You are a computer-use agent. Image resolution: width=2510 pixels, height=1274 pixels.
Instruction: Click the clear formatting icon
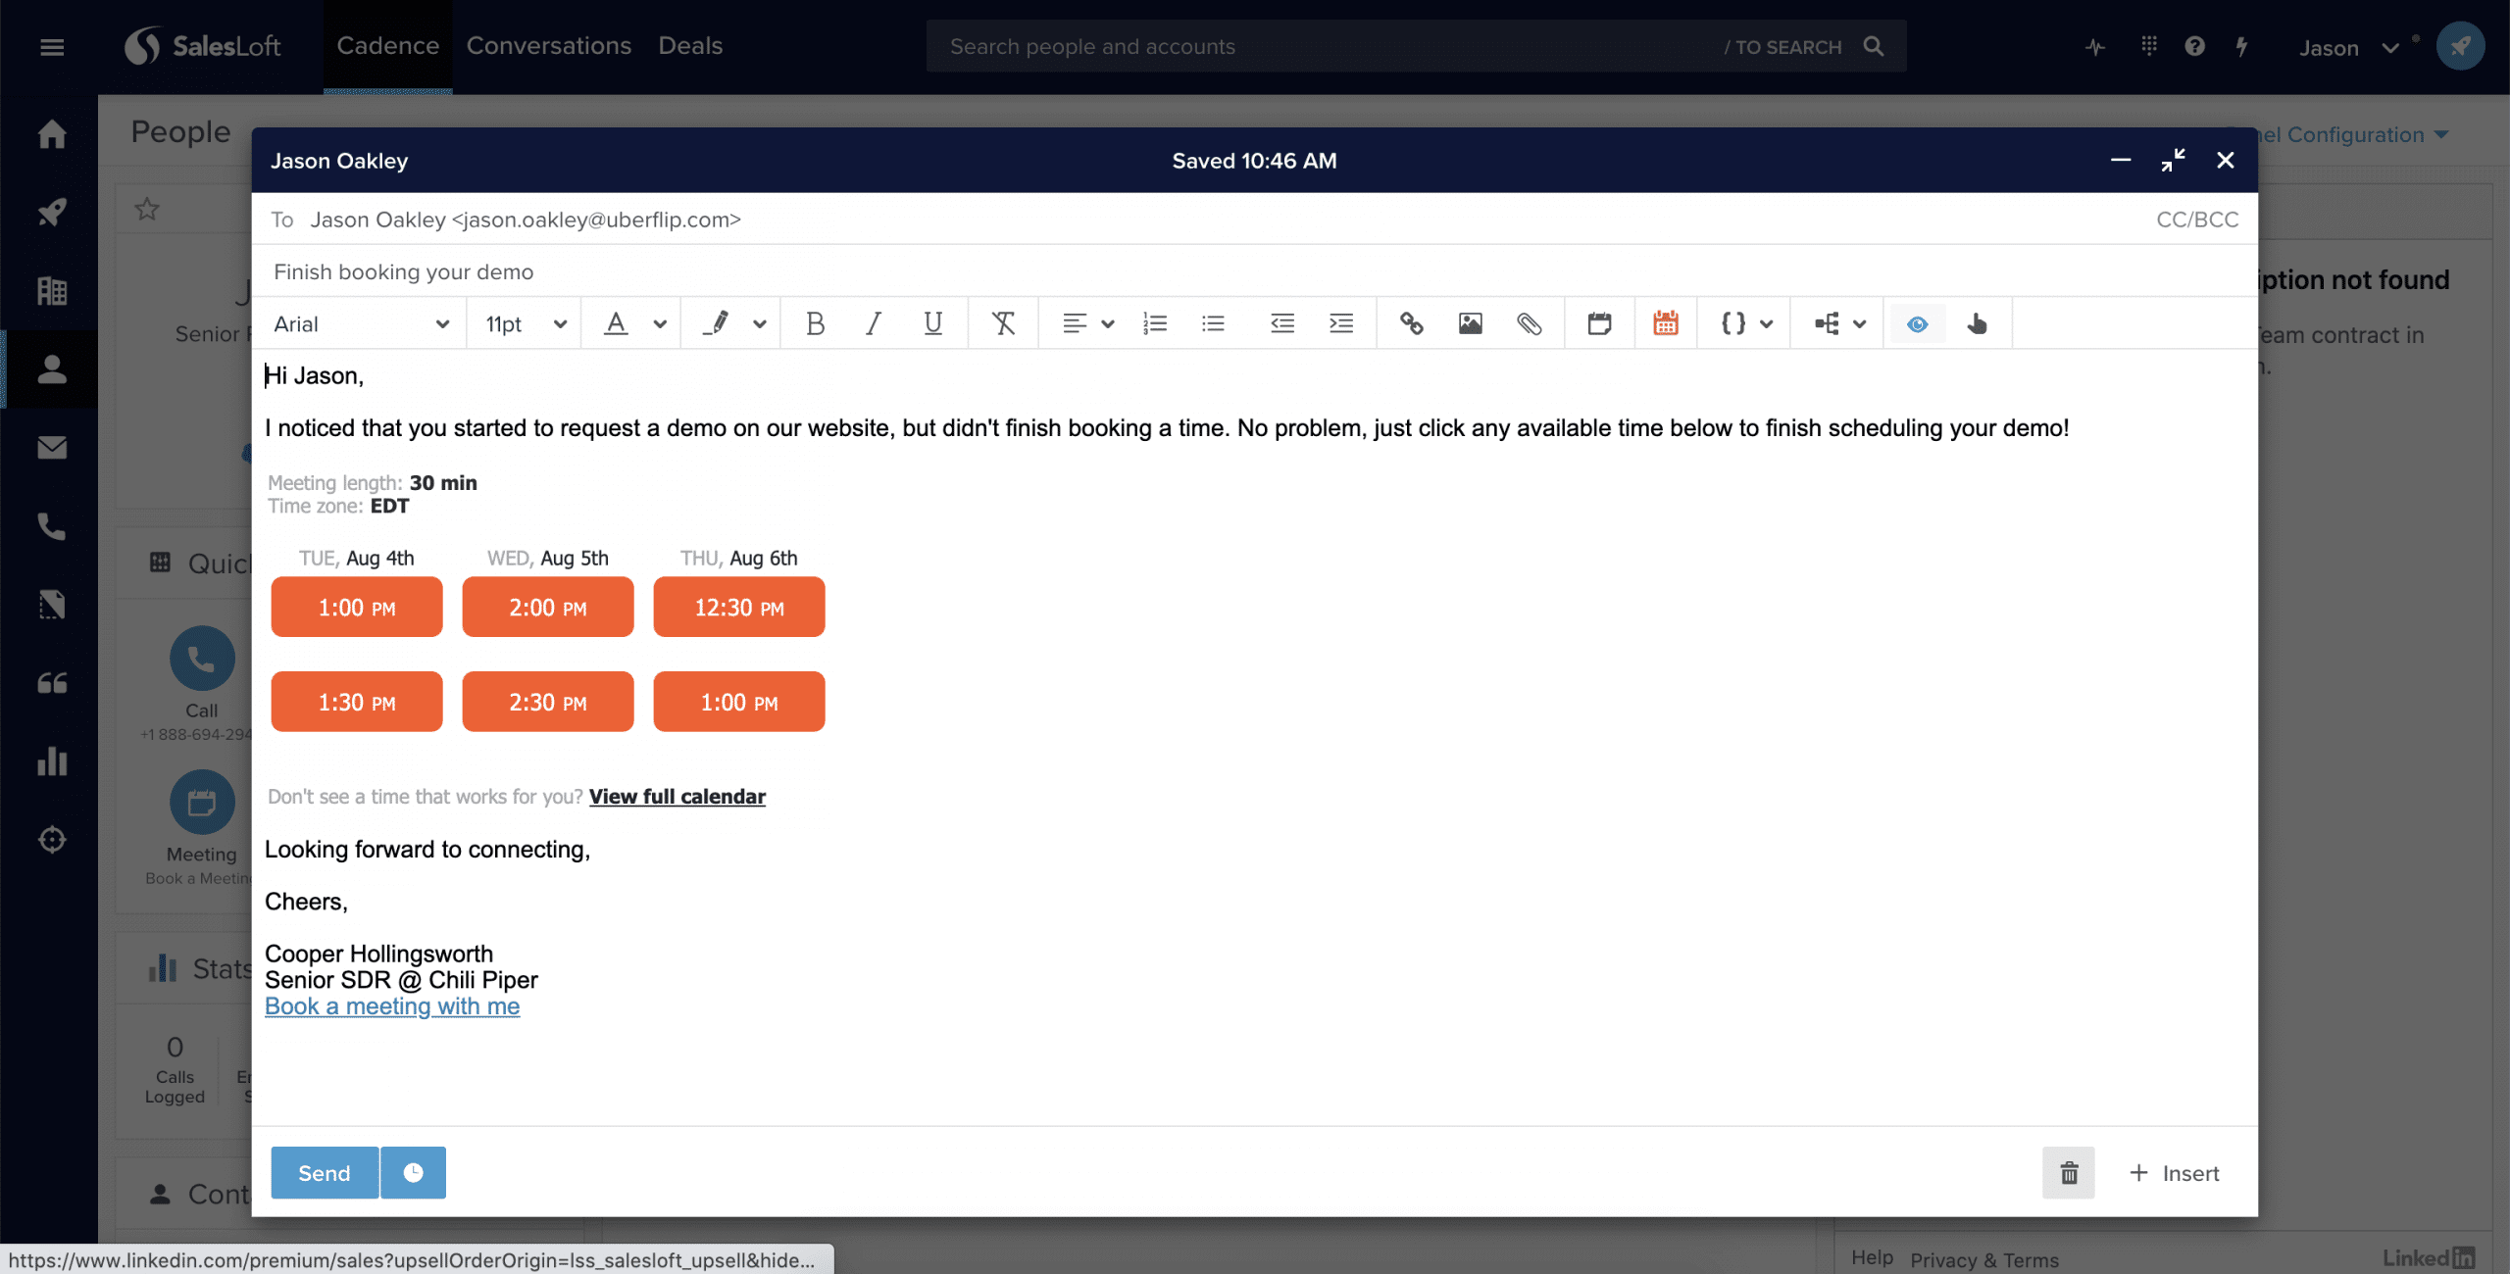[x=1003, y=323]
